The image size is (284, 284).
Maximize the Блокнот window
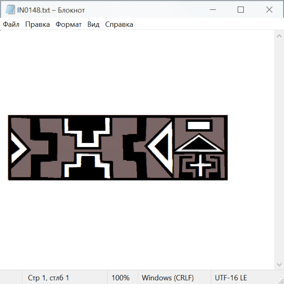coord(241,10)
